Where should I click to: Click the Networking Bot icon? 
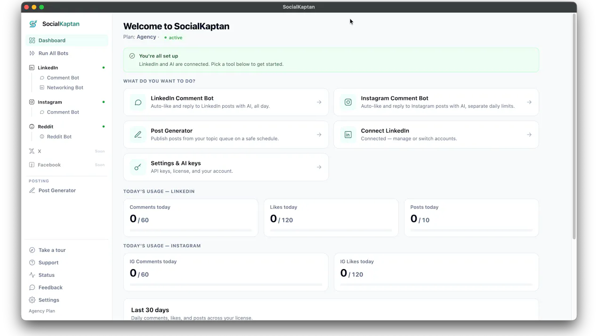[x=42, y=88]
